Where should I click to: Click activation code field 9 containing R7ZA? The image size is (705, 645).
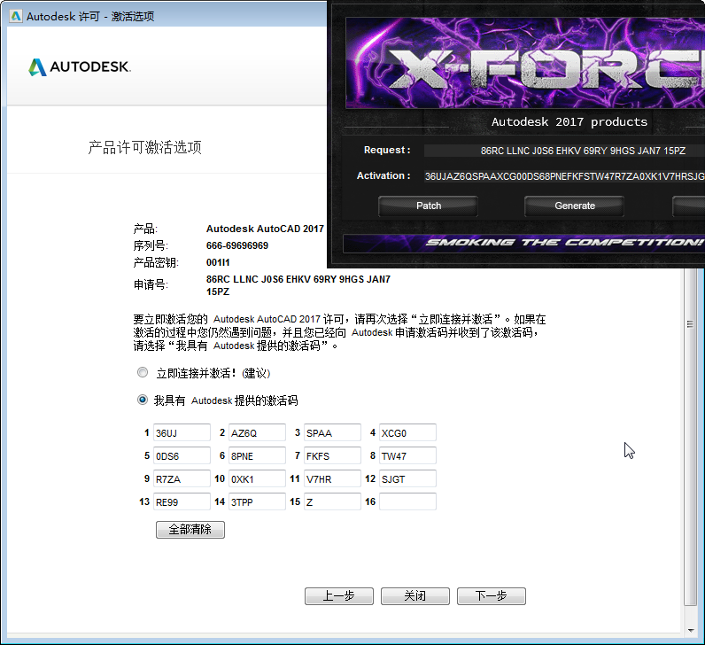click(182, 478)
